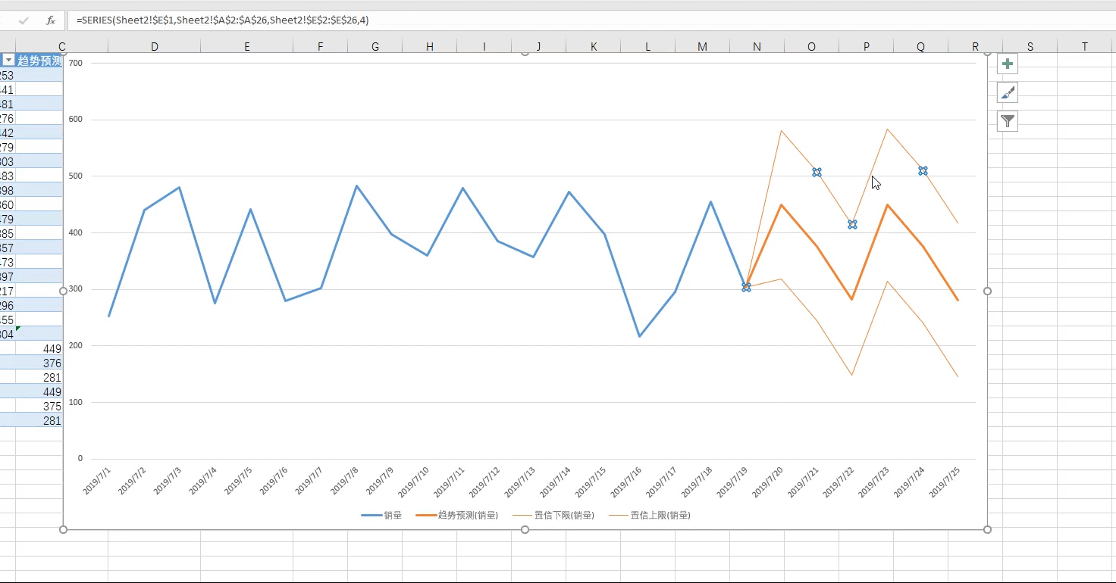
Task: Select column E header
Action: pos(247,47)
